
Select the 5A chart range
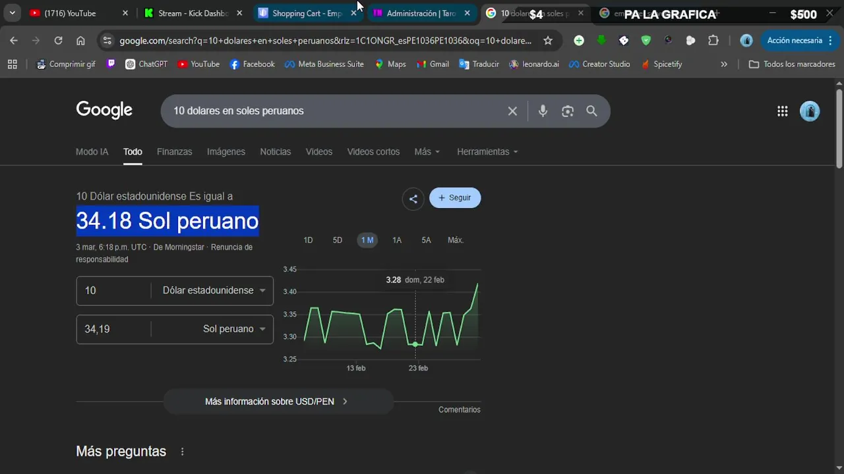point(426,240)
